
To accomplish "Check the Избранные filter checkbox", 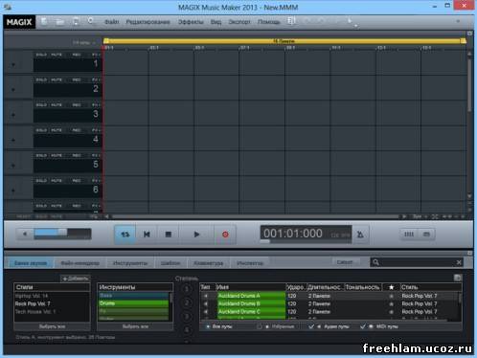I will 260,326.
